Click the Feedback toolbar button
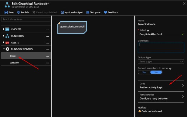 (111, 12)
